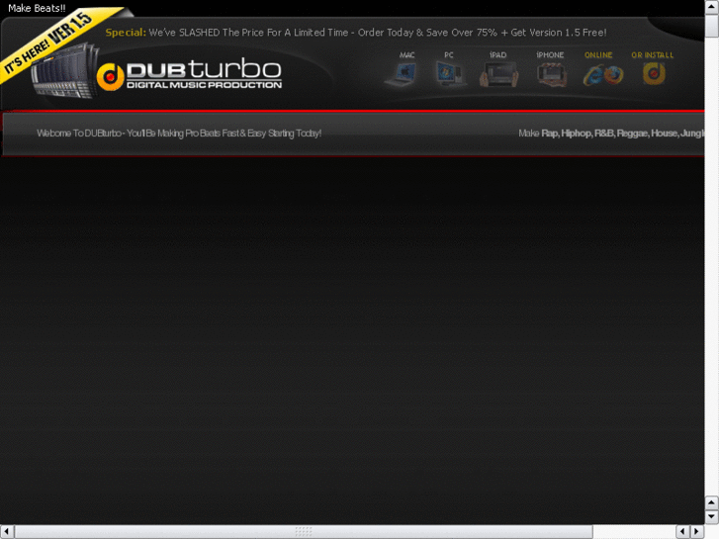Click the MAC laptop icon
Image resolution: width=719 pixels, height=539 pixels.
point(403,75)
